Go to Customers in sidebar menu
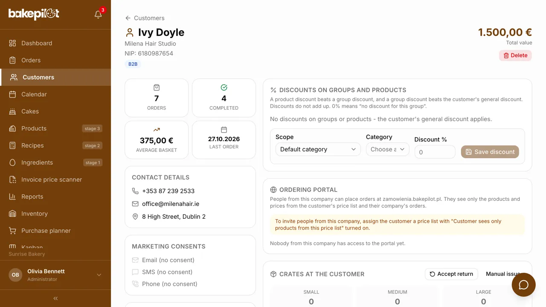The image size is (546, 307). (55, 77)
